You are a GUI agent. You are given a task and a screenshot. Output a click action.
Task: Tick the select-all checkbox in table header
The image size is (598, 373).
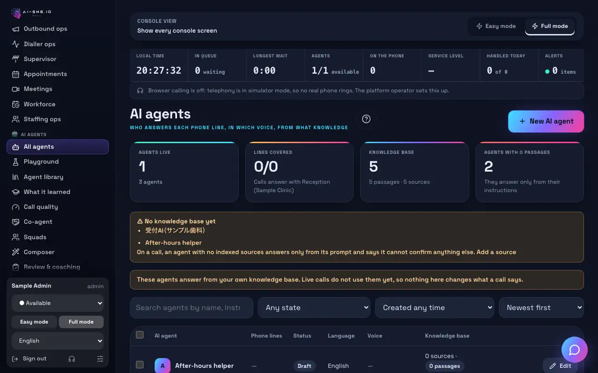(140, 335)
